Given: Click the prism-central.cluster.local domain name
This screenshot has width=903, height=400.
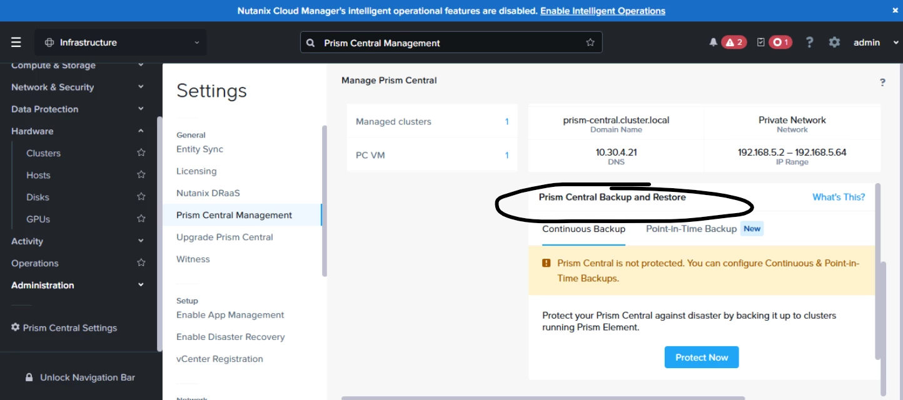Looking at the screenshot, I should point(616,120).
